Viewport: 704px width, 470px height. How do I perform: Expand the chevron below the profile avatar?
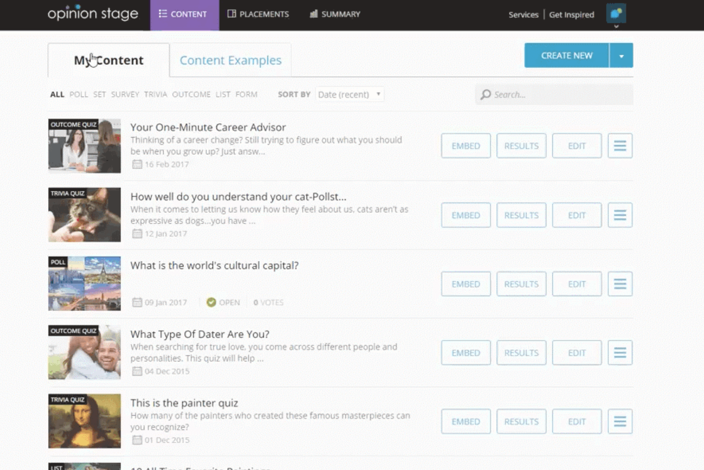coord(617,26)
